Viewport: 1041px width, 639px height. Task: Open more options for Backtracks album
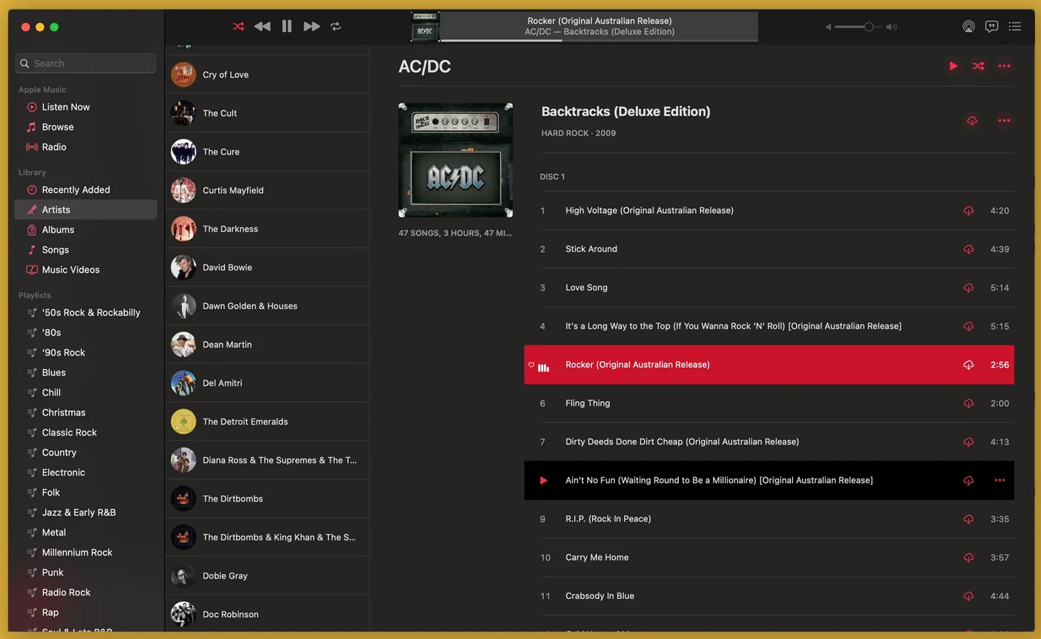tap(1004, 120)
